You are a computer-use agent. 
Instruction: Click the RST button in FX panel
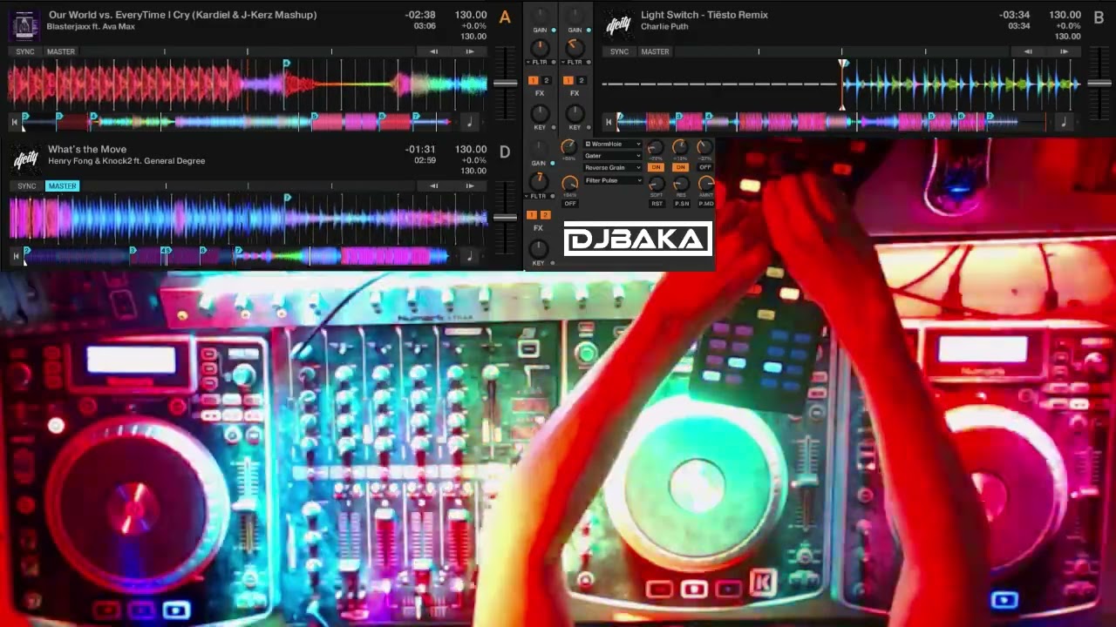657,204
